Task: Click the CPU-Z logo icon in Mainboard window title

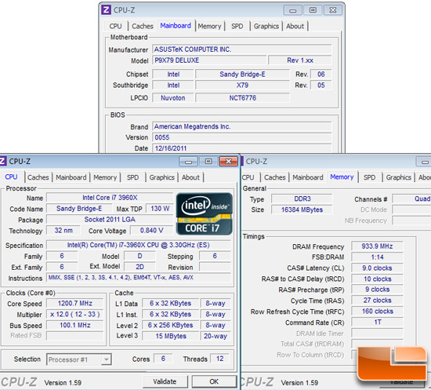Action: pos(106,10)
